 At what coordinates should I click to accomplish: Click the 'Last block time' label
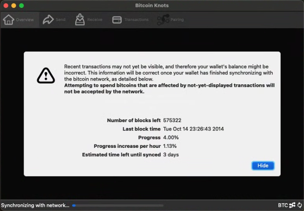[142, 129]
